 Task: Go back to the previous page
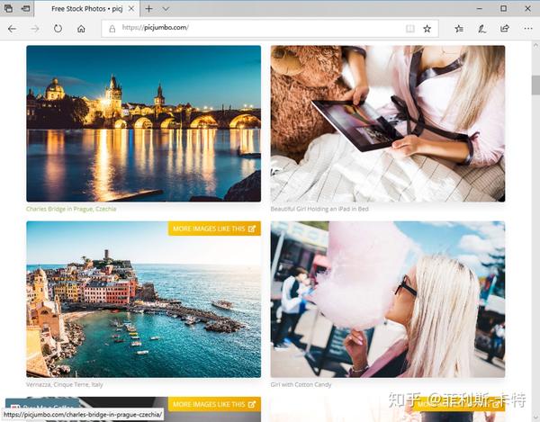click(x=12, y=29)
